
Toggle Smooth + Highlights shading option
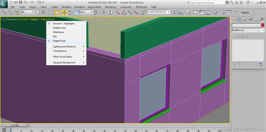coord(64,24)
